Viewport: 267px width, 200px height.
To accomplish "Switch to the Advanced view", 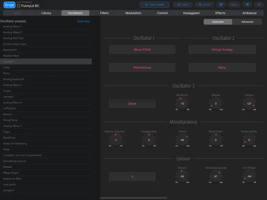I will 247,22.
